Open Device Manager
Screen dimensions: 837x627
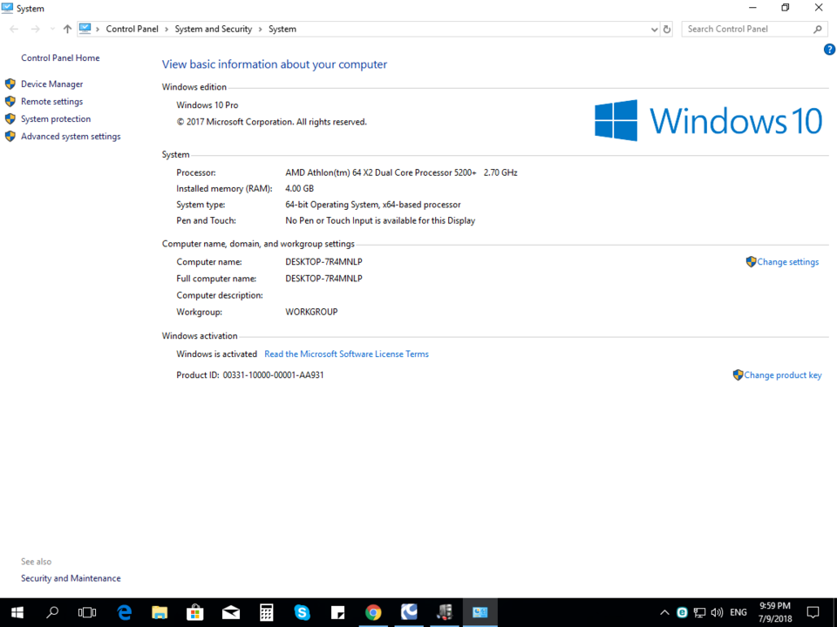(x=51, y=84)
